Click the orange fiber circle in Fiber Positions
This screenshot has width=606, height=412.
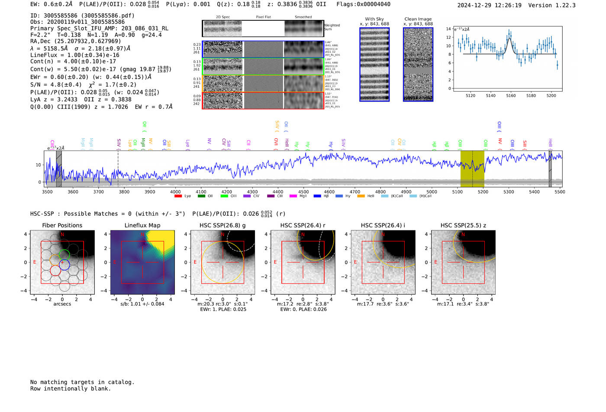pos(55,260)
